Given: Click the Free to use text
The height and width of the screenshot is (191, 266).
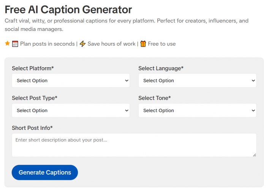Looking at the screenshot, I should pos(161,44).
